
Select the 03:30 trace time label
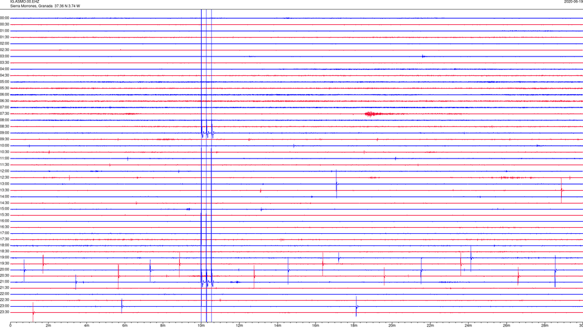(x=4, y=63)
